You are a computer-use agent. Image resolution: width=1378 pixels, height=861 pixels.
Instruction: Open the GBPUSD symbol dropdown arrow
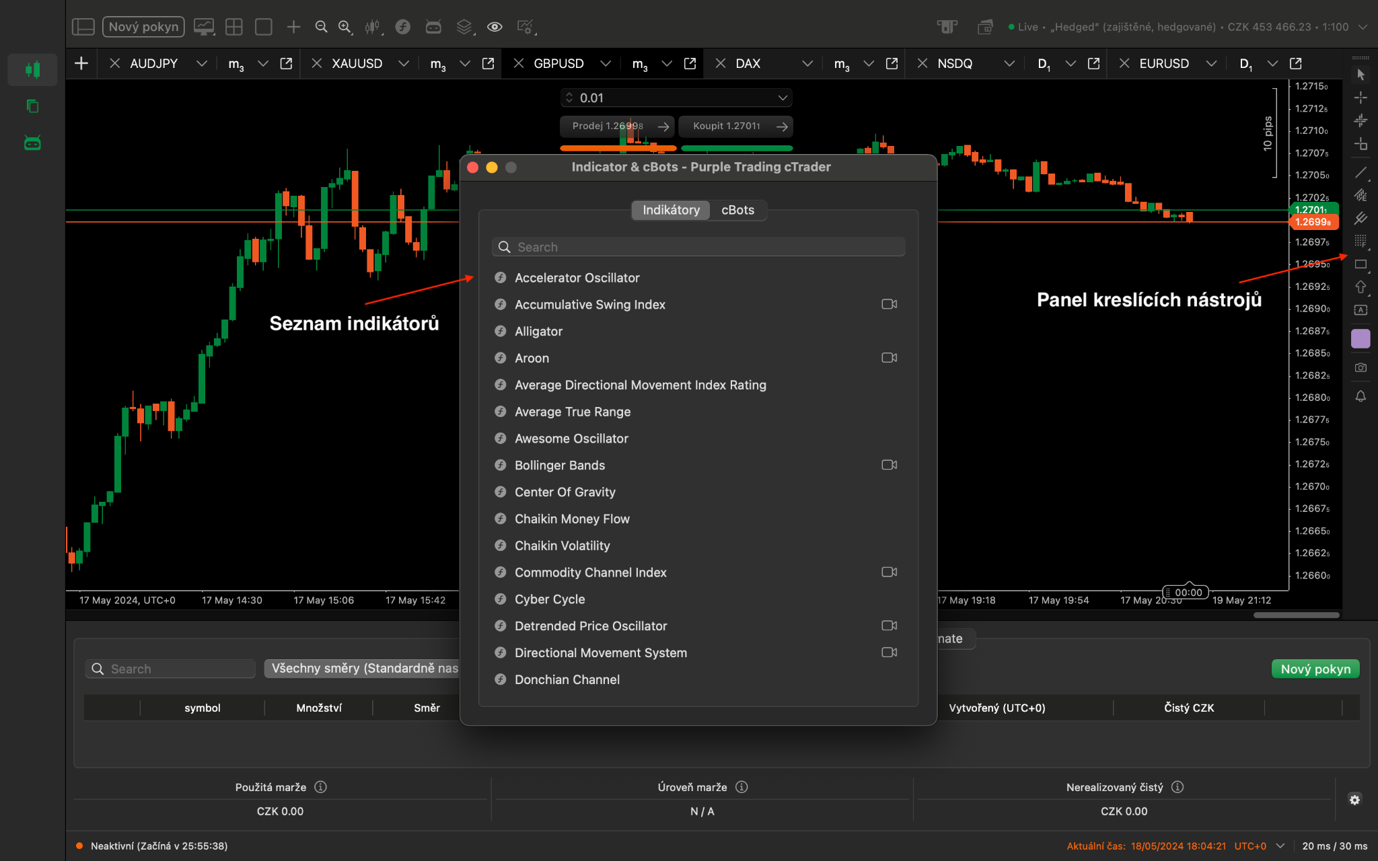pyautogui.click(x=606, y=63)
